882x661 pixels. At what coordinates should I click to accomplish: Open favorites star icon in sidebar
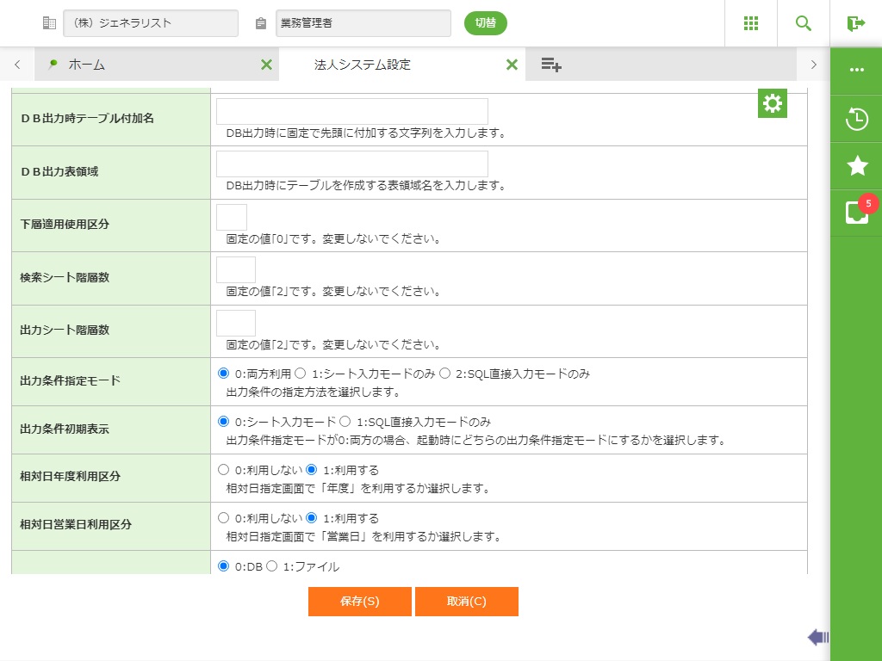pyautogui.click(x=856, y=166)
